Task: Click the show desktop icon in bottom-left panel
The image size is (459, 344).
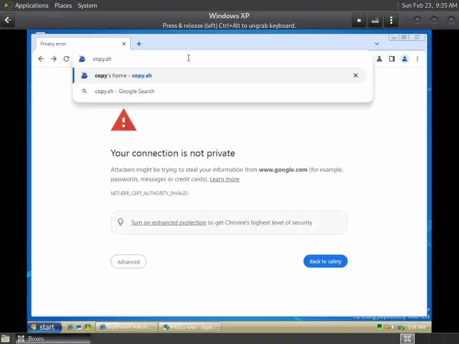Action: click(5, 339)
